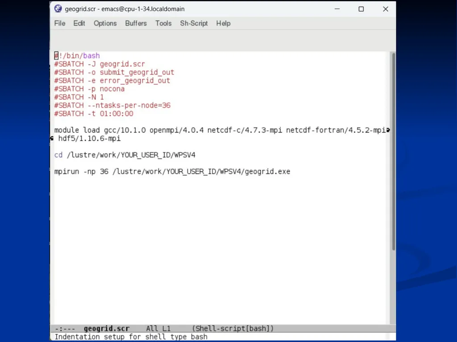
Task: Click '(Shell-script[bash])' mode indicator
Action: point(233,329)
